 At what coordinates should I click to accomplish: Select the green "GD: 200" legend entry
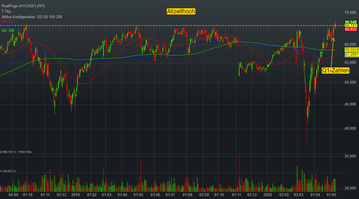[8, 31]
